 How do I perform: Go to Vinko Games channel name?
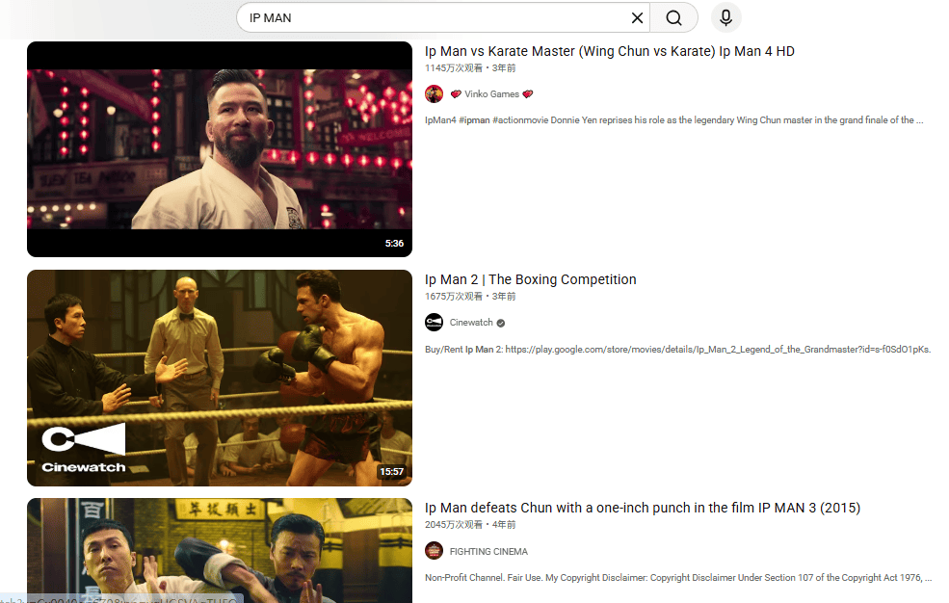click(491, 94)
